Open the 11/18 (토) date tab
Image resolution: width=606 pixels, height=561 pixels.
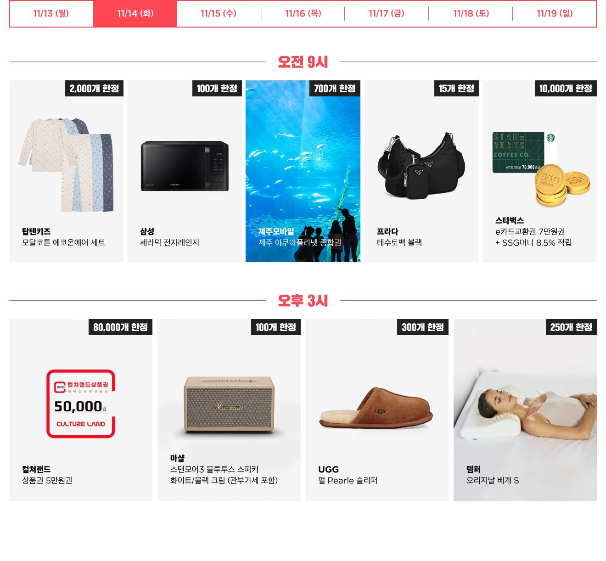pos(471,13)
